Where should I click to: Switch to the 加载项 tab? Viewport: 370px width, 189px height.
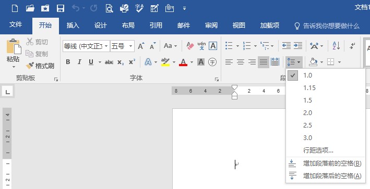click(x=270, y=25)
